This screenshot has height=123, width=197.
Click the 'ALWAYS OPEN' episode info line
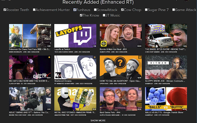(114, 52)
